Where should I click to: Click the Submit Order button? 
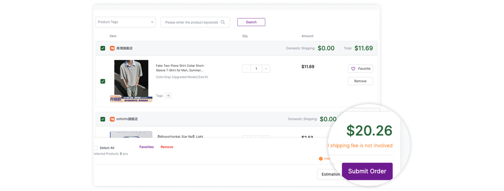click(x=367, y=171)
